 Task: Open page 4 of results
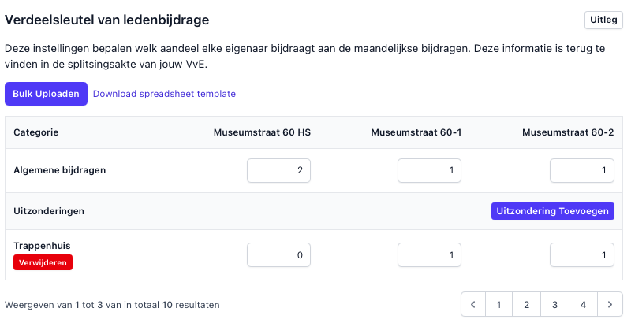pos(583,304)
